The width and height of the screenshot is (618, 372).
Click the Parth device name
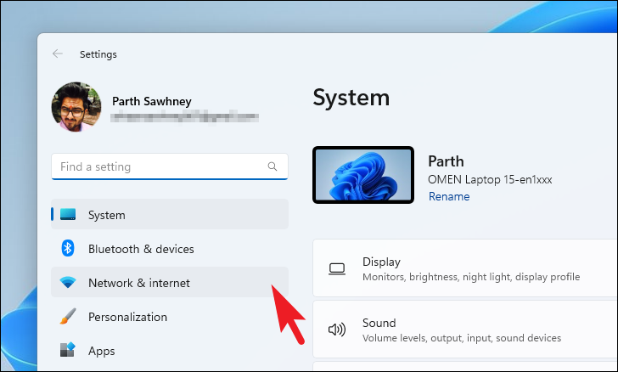[446, 161]
